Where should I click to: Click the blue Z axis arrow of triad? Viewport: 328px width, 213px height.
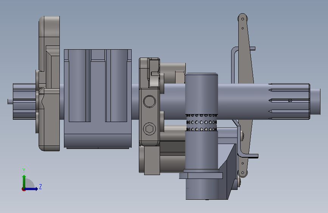click(31, 189)
